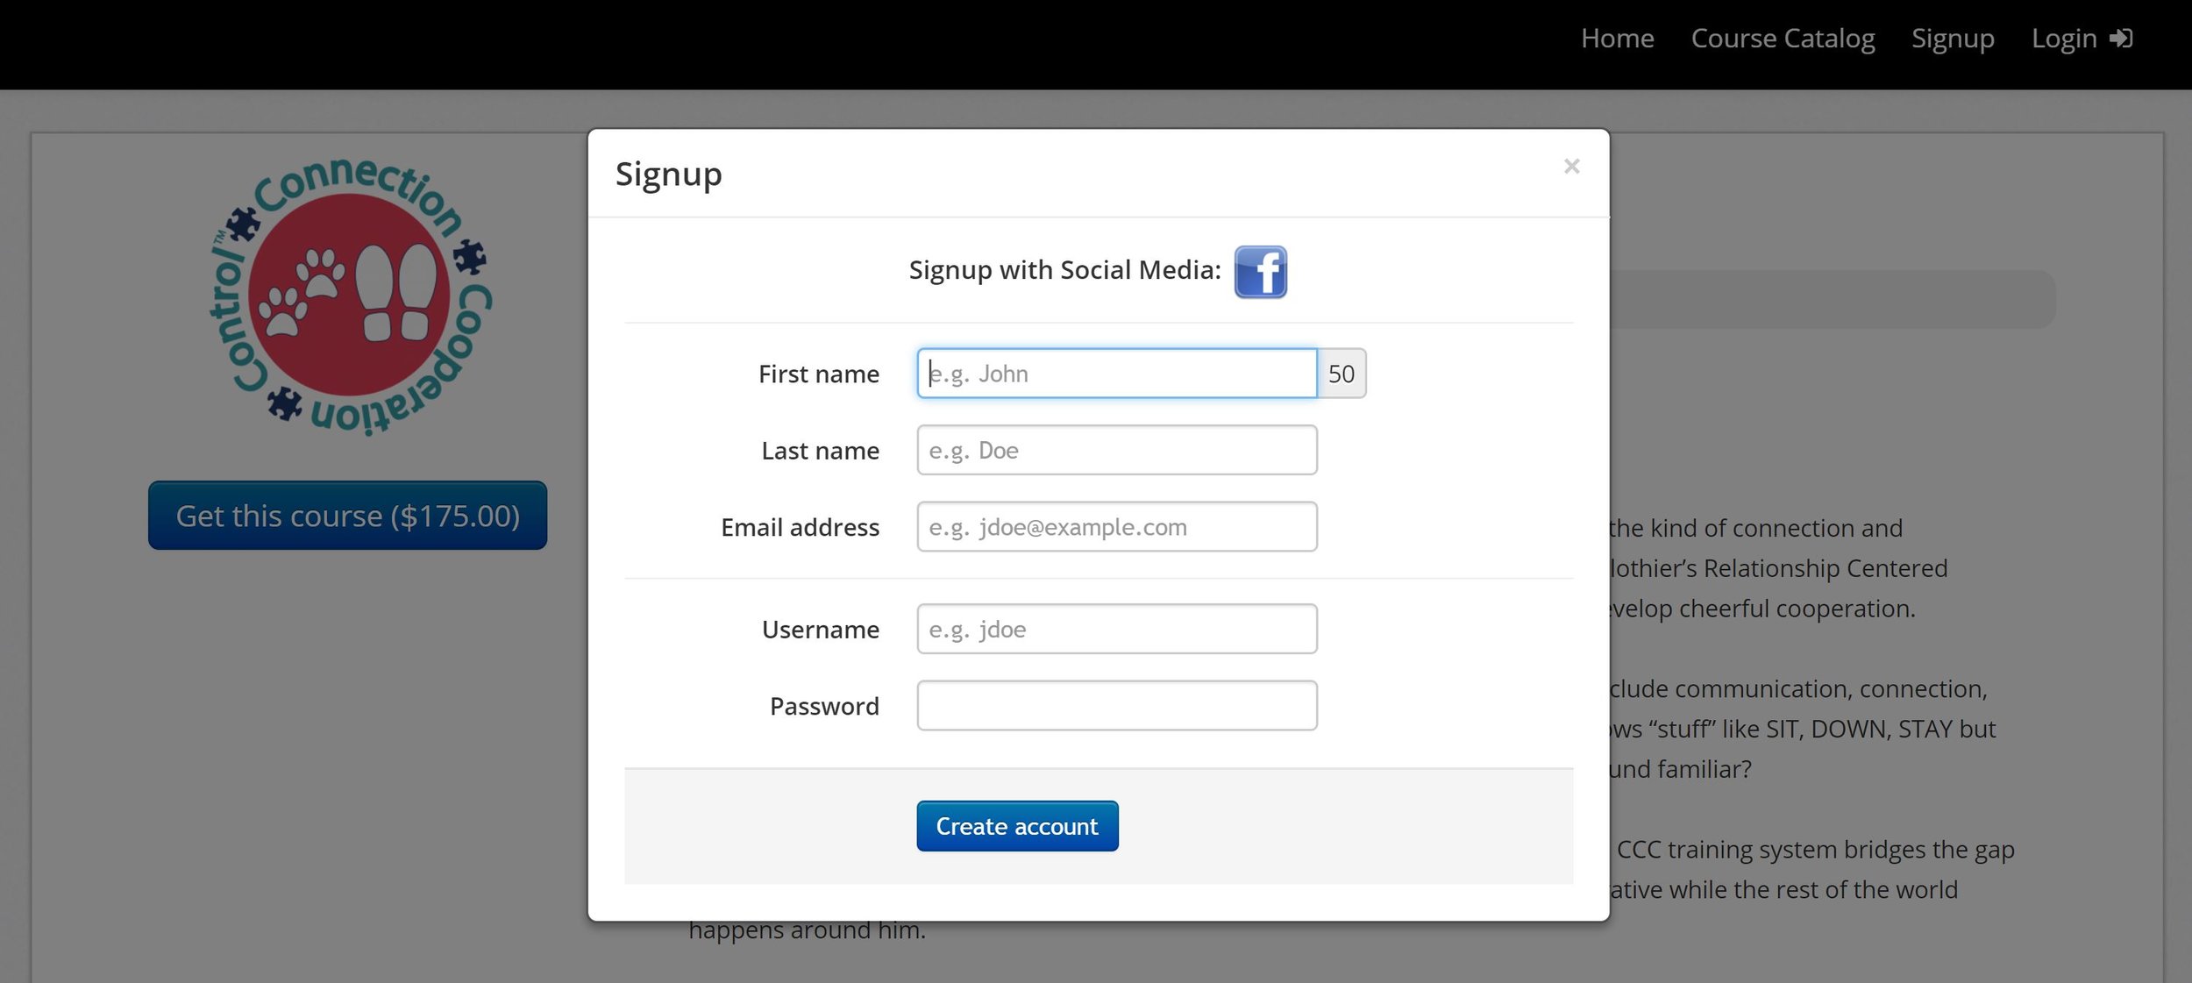Open the Course Catalog page

pyautogui.click(x=1783, y=39)
